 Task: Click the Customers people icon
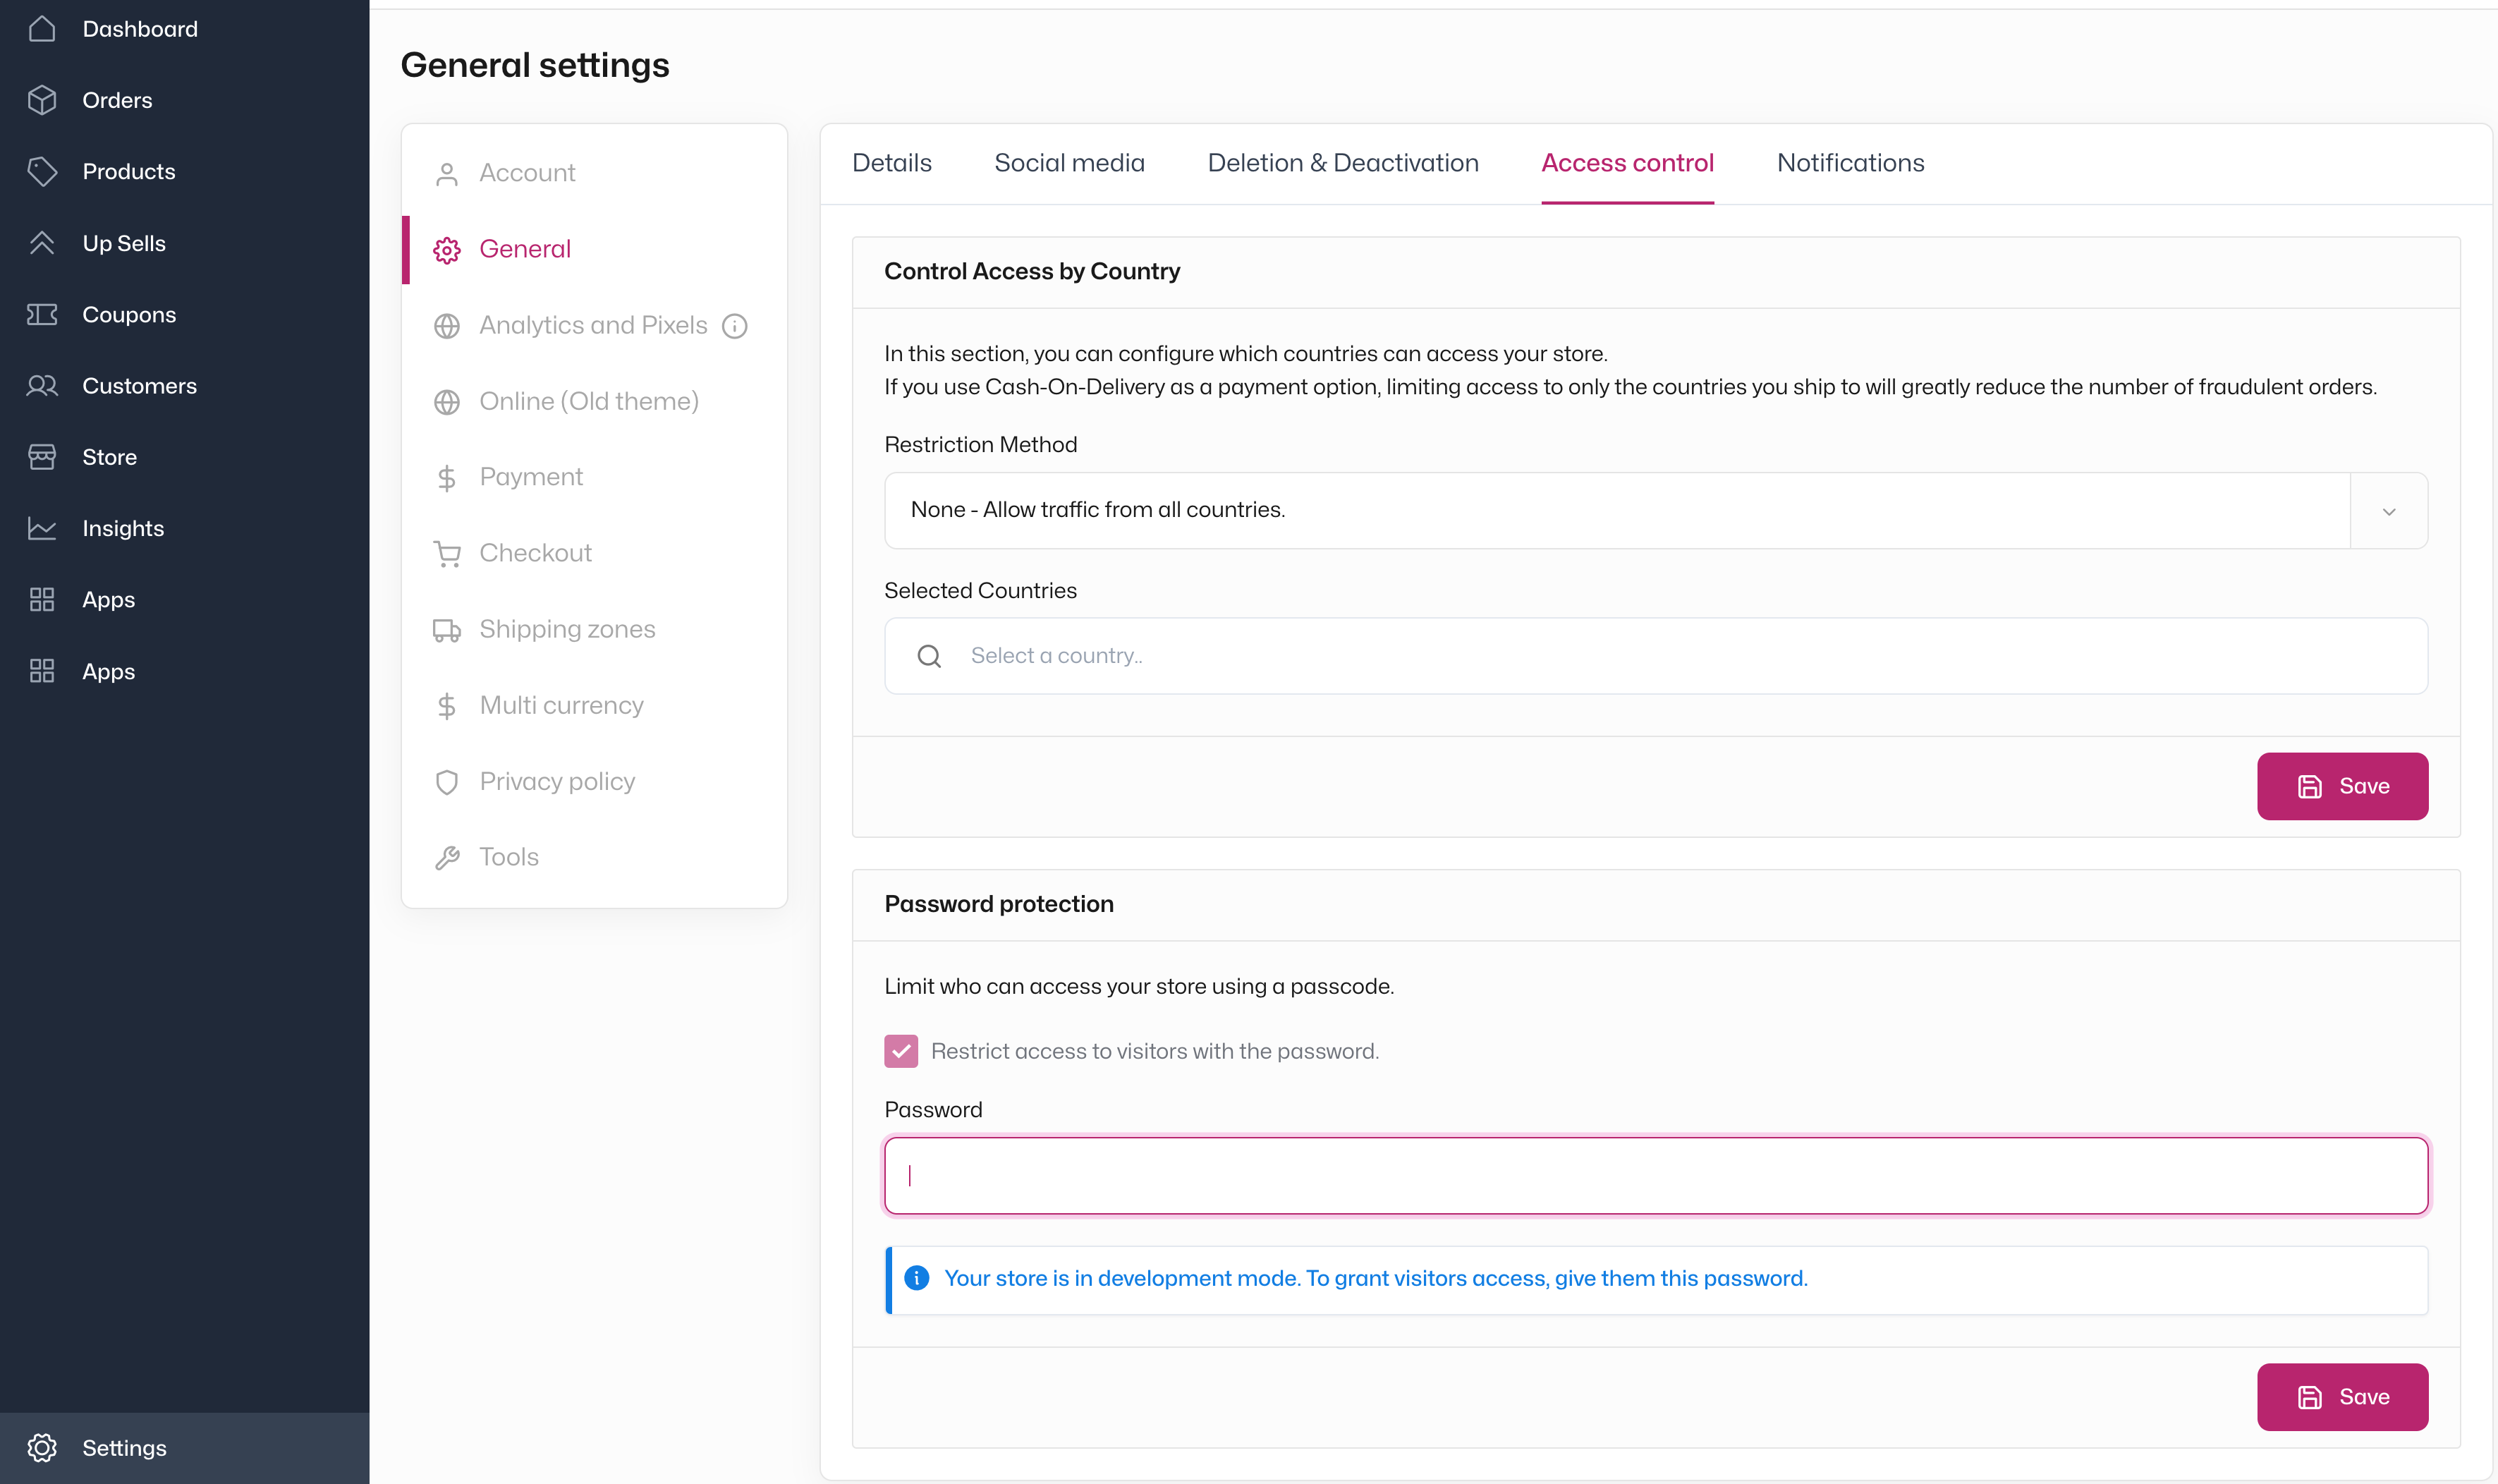[42, 386]
